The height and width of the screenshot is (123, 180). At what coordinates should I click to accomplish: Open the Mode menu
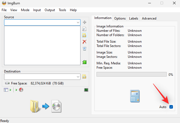click(25, 10)
